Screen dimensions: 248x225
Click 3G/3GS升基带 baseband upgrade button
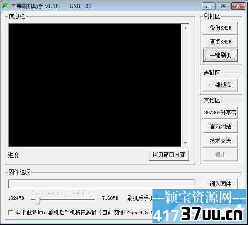(221, 113)
